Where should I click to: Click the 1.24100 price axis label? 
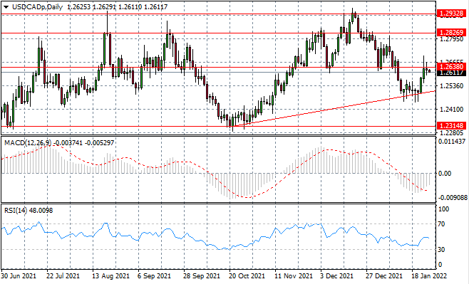[452, 110]
